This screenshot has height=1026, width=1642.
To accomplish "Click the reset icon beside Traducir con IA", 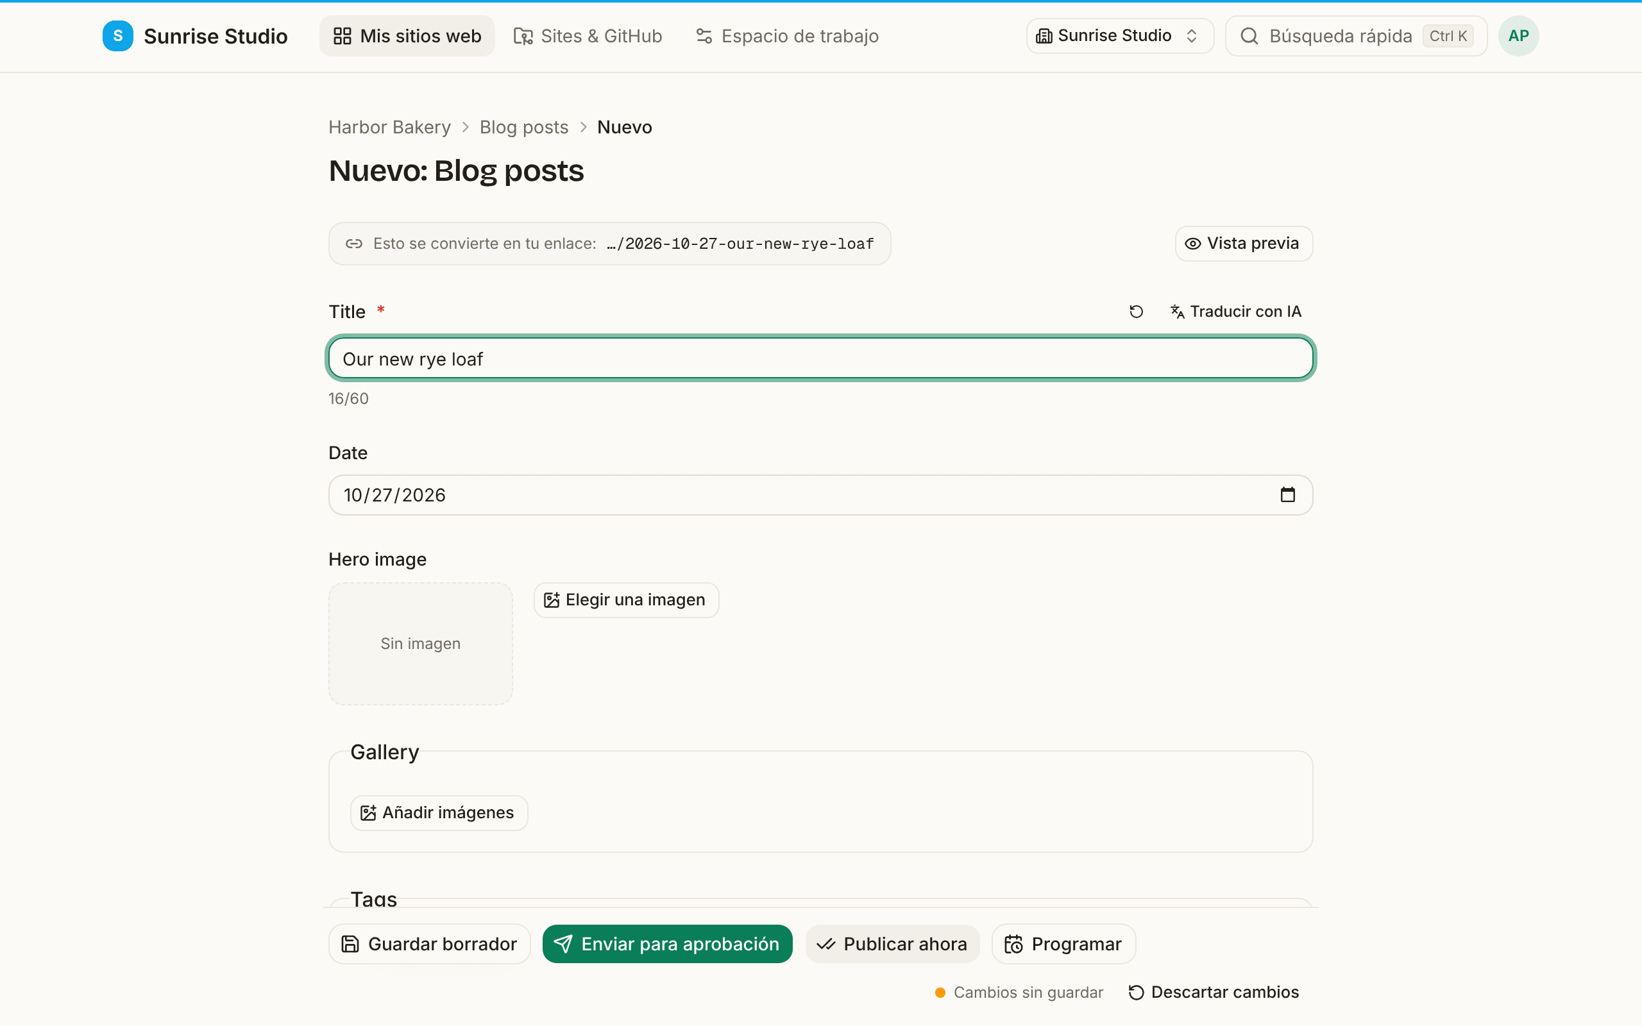I will (1136, 312).
